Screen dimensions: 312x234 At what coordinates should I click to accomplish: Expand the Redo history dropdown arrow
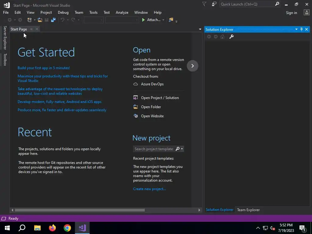78,20
